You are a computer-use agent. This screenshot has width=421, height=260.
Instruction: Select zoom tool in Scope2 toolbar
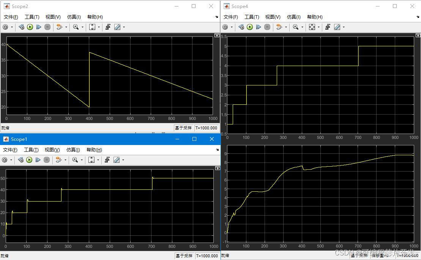point(76,27)
